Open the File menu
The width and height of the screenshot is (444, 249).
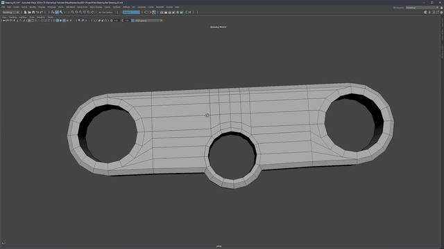coord(3,7)
